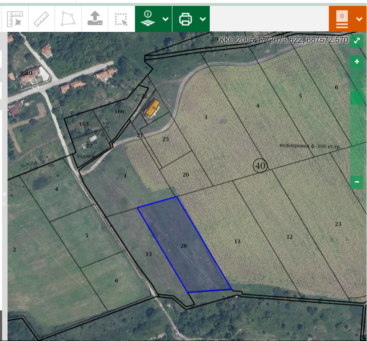
Task: Click the layer info identify button
Action: [148, 19]
